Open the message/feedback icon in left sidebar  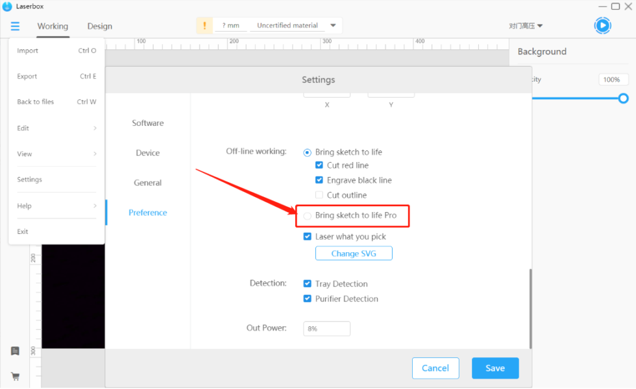[x=15, y=351]
